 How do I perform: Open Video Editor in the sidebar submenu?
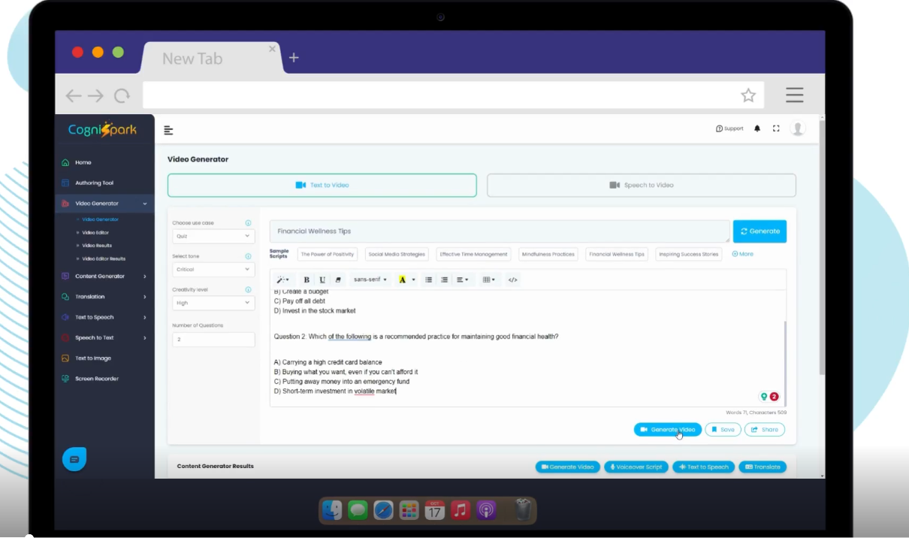click(95, 233)
